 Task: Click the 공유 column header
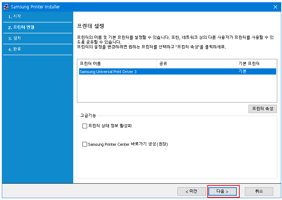[x=197, y=64]
